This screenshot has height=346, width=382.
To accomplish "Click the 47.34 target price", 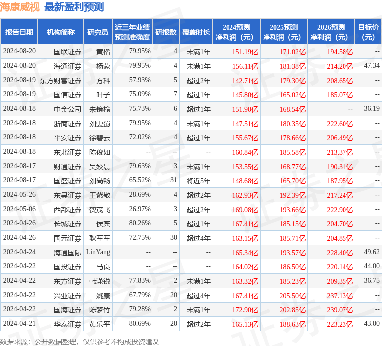I will point(372,65).
